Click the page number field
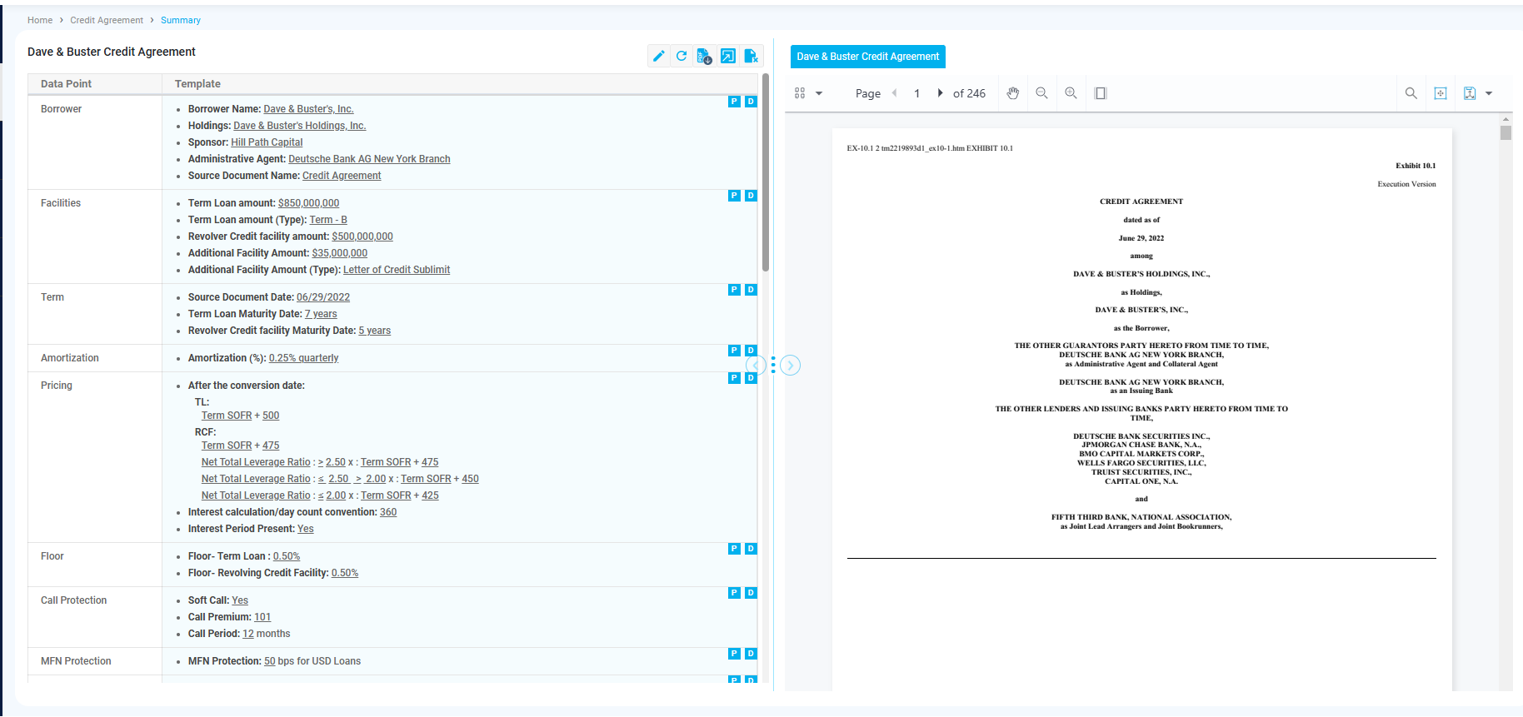The image size is (1523, 717). [x=917, y=93]
